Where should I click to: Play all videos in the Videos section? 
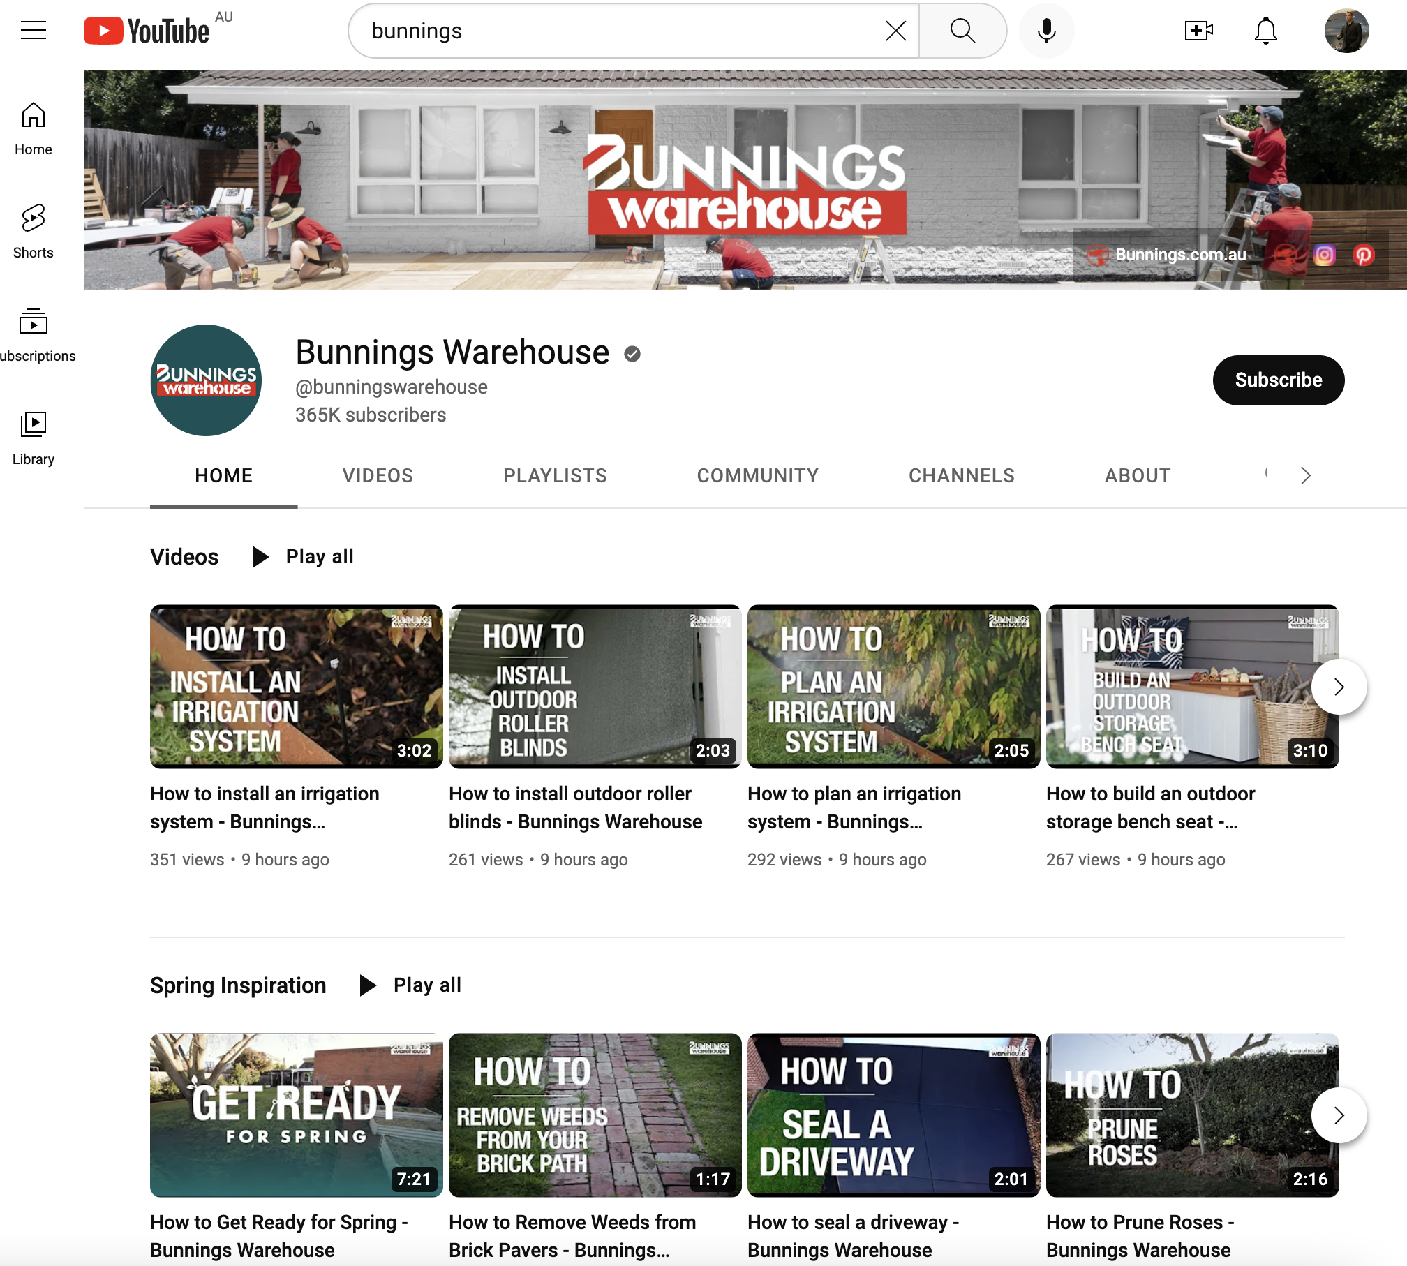(x=302, y=556)
